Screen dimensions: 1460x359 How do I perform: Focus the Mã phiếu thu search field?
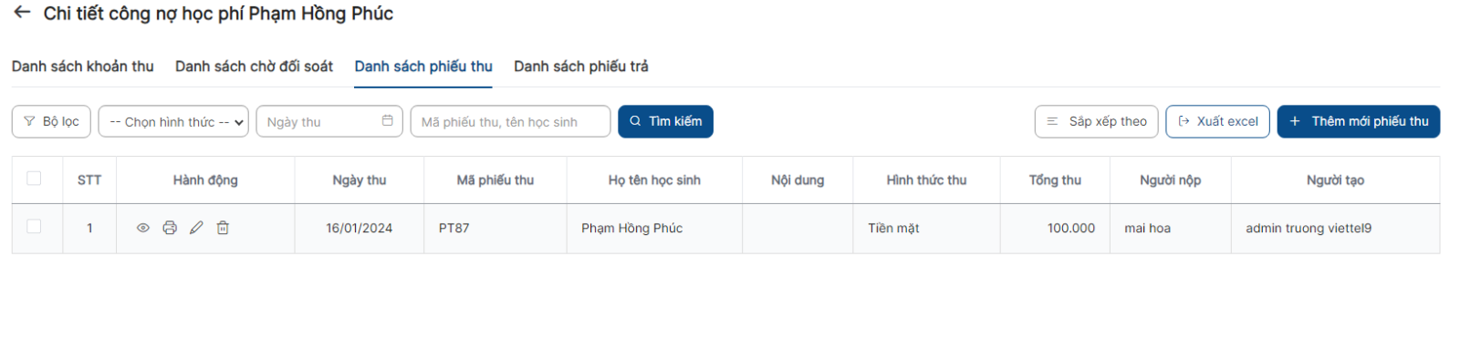click(x=510, y=121)
